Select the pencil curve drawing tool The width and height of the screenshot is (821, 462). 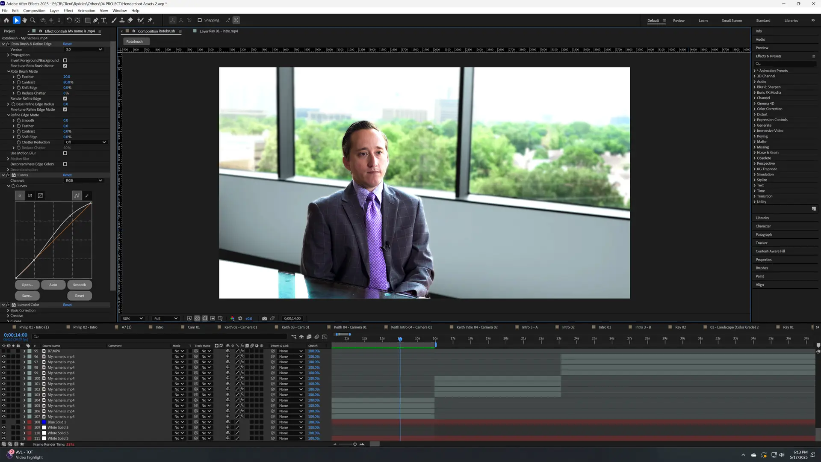tap(87, 195)
